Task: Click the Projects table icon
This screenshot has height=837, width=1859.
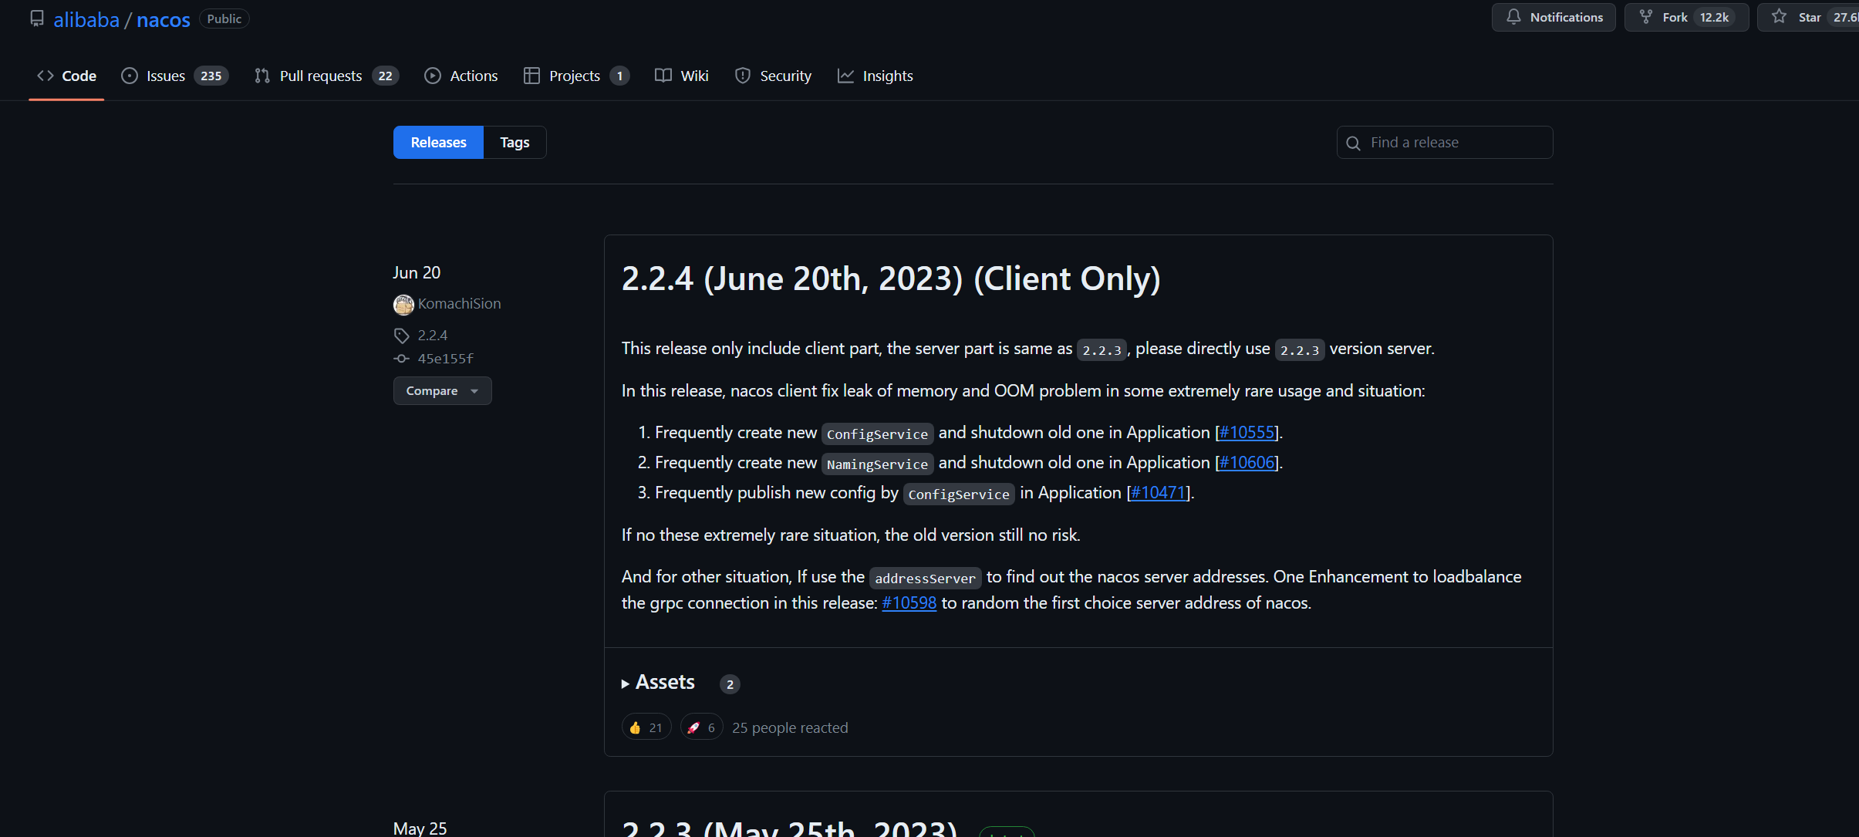Action: 531,76
